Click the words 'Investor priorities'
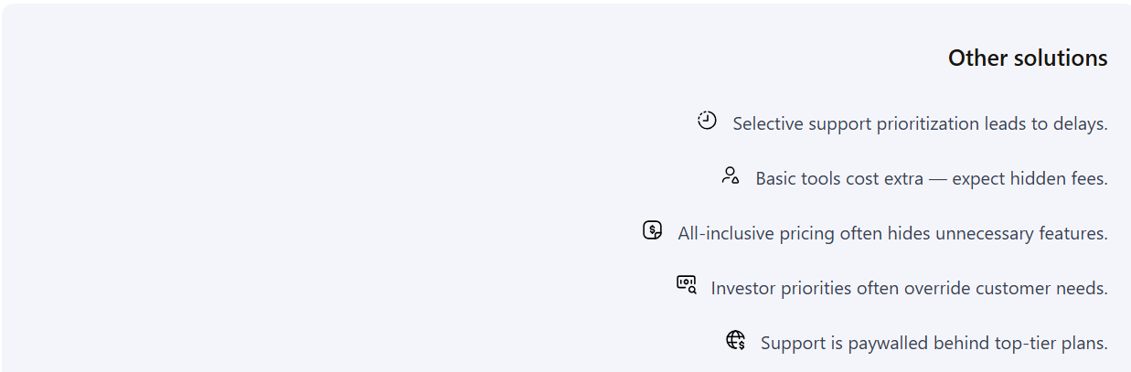Screen dimensions: 1131x372 click(x=782, y=288)
